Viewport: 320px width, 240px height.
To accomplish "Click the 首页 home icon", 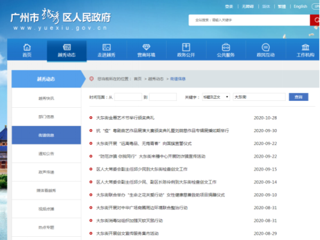I will 27,47.
